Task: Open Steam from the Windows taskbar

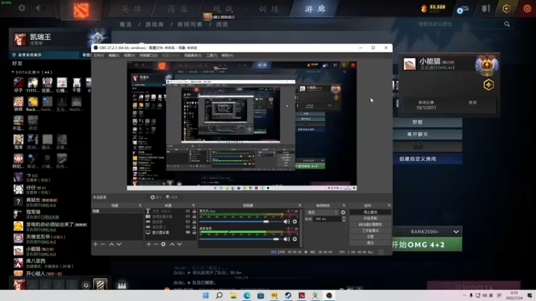Action: click(288, 296)
